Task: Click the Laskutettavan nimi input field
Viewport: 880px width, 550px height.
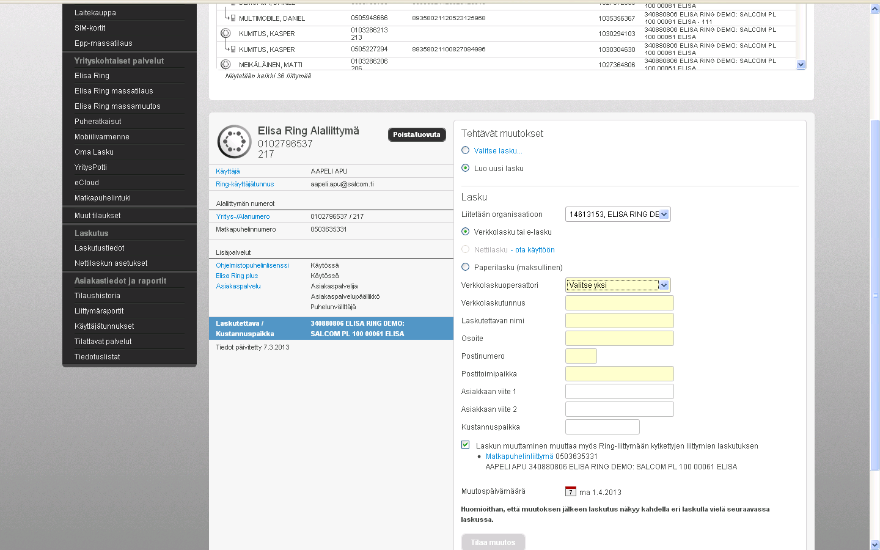Action: [x=620, y=320]
